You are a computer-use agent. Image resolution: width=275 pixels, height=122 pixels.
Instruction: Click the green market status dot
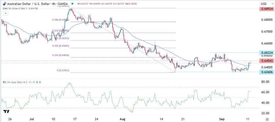point(73,4)
